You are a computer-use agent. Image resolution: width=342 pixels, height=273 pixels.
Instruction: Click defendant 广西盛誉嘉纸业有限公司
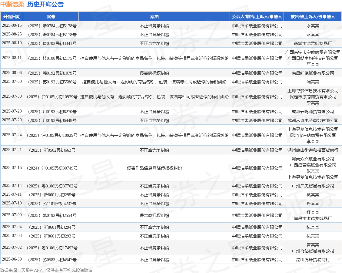(313, 165)
